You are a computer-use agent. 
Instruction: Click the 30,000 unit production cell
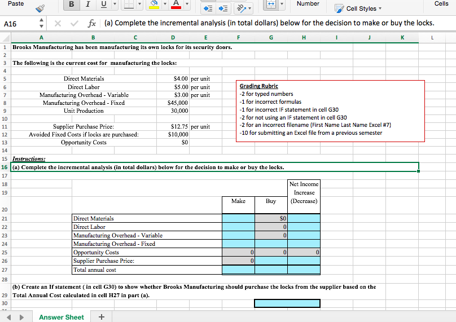pos(173,111)
